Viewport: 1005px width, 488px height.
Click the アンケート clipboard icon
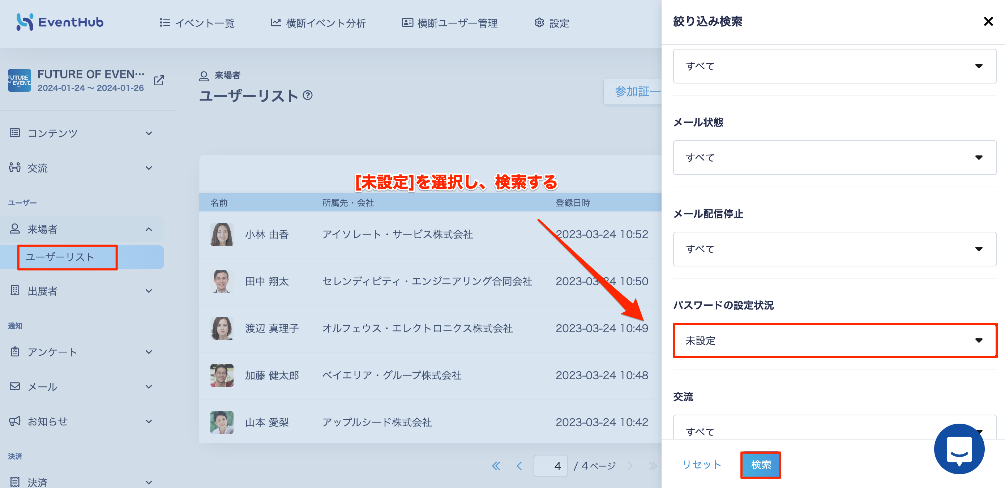[15, 351]
